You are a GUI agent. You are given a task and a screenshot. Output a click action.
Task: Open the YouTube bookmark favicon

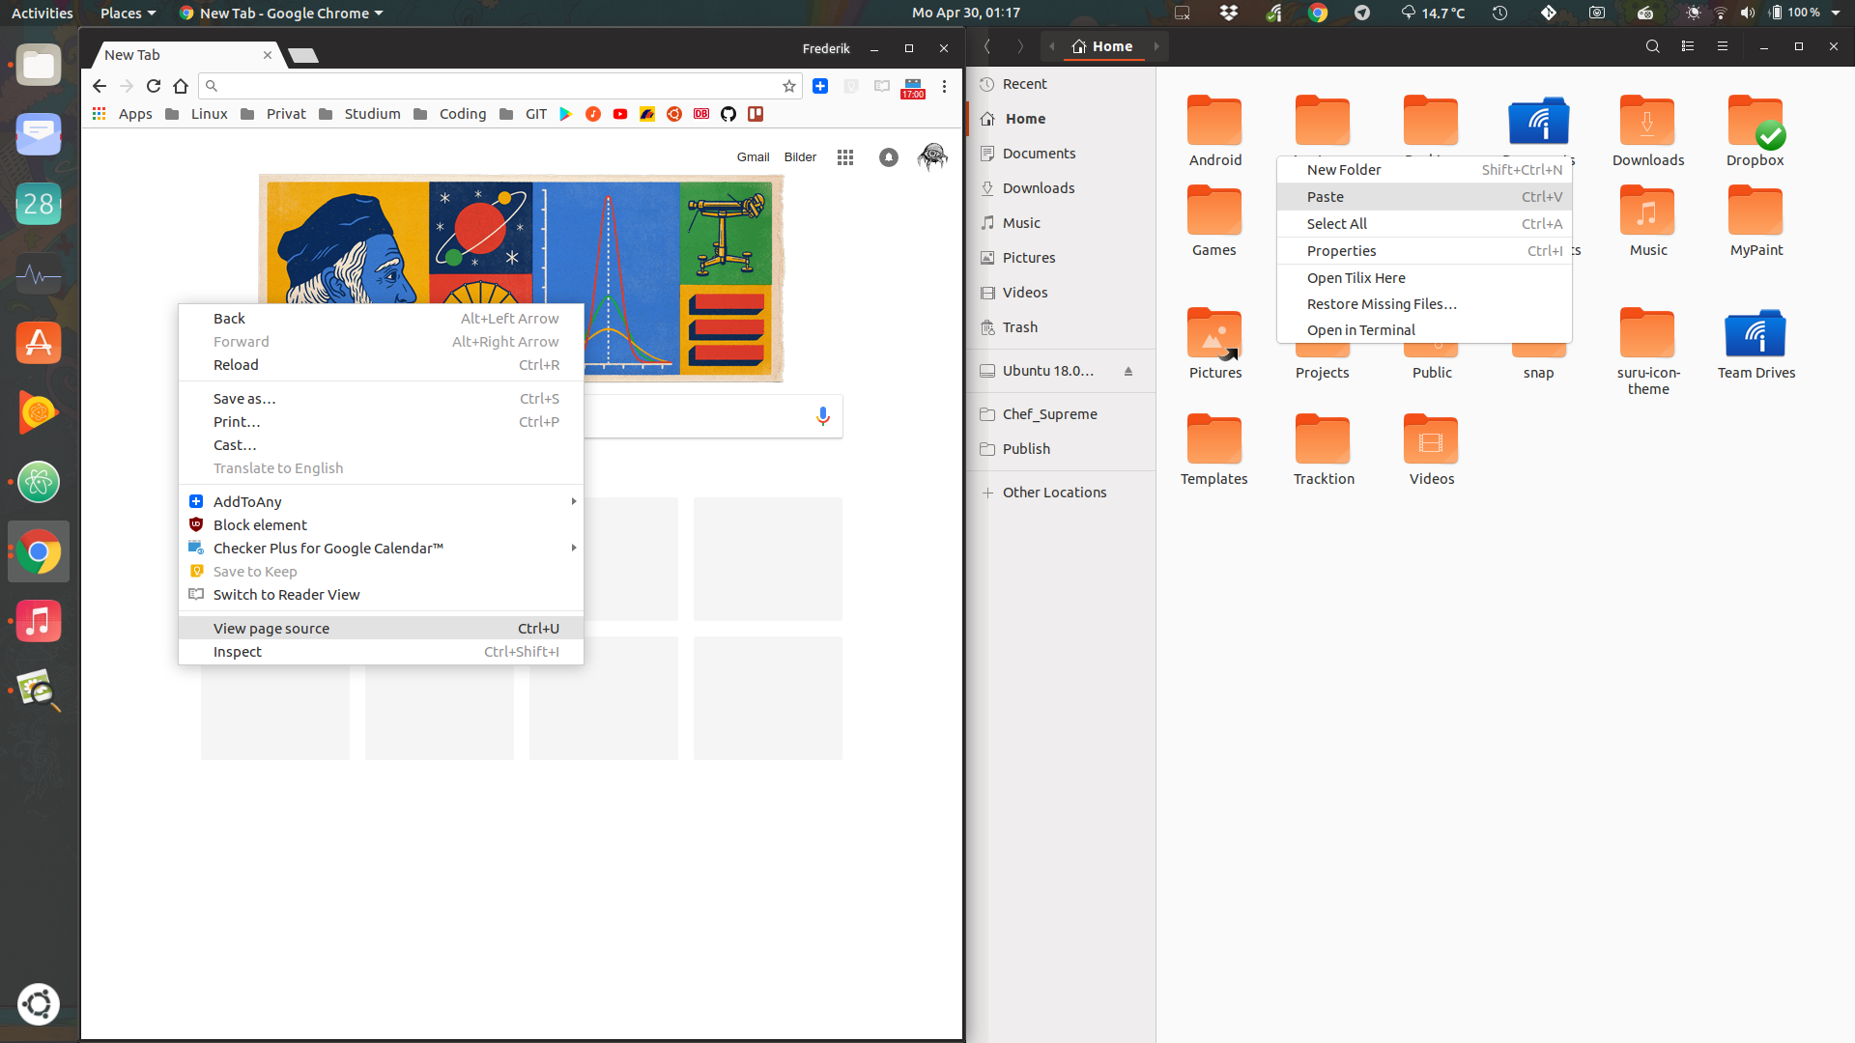620,114
